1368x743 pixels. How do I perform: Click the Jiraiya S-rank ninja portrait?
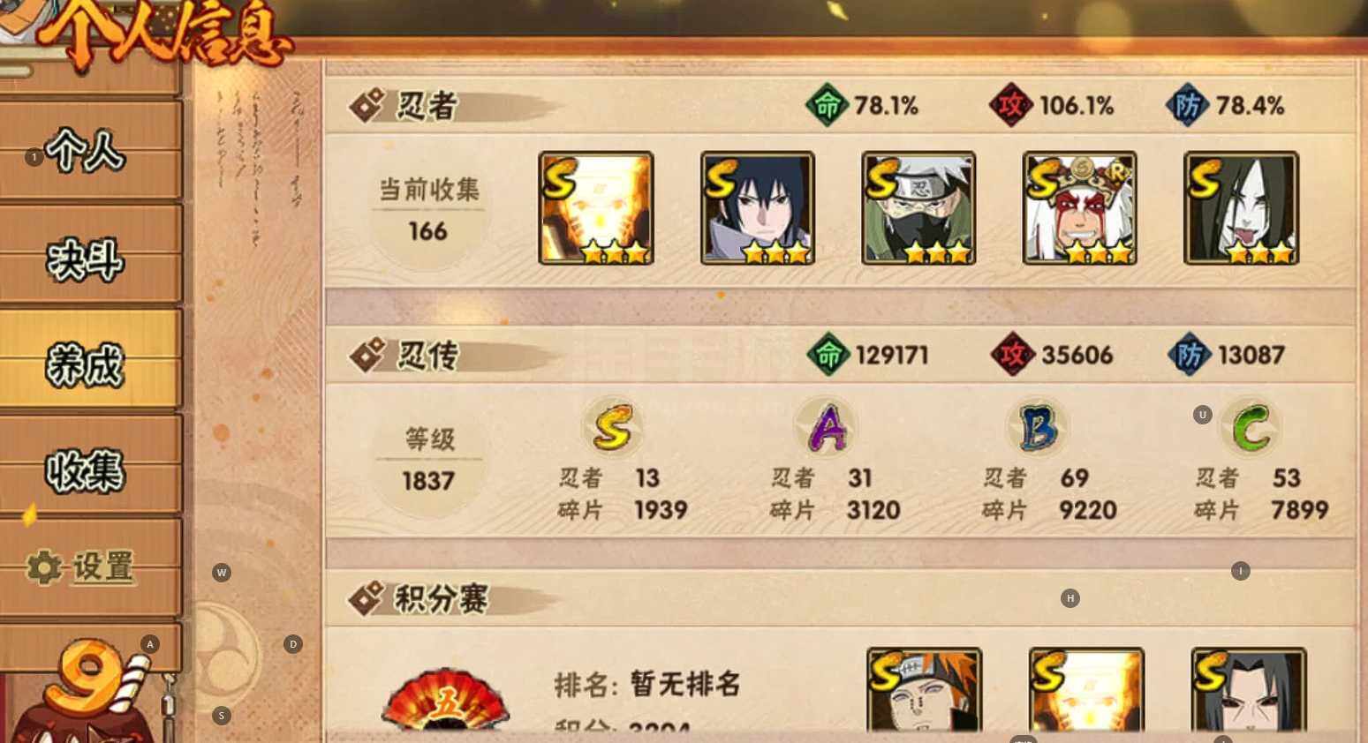point(1079,208)
